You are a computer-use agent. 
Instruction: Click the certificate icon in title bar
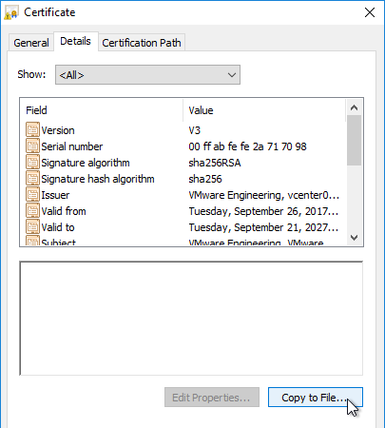click(11, 12)
